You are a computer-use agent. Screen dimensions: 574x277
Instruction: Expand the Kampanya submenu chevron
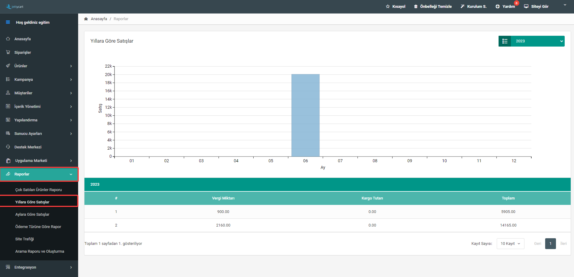point(71,80)
